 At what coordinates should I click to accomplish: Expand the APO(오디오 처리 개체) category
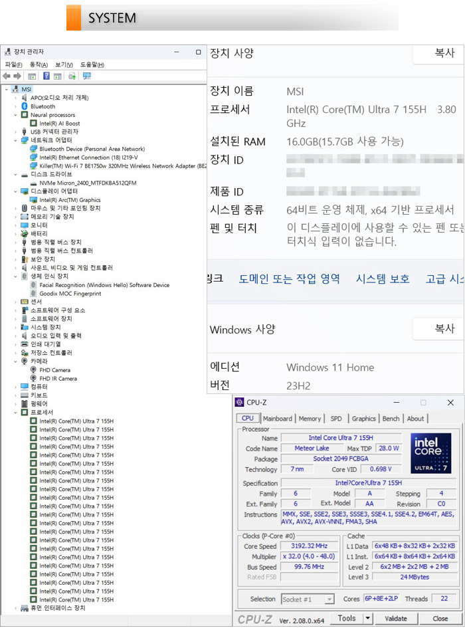tap(16, 98)
